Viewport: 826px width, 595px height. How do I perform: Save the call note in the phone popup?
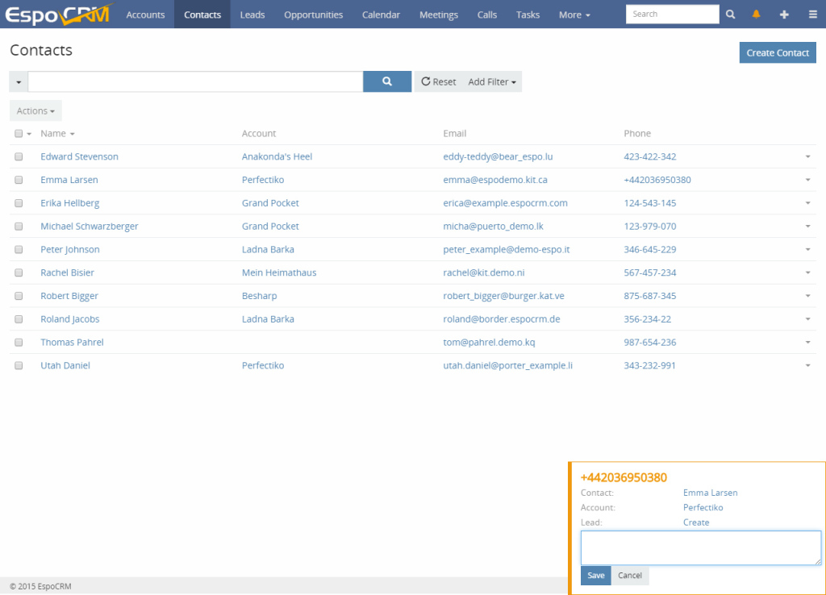point(595,575)
